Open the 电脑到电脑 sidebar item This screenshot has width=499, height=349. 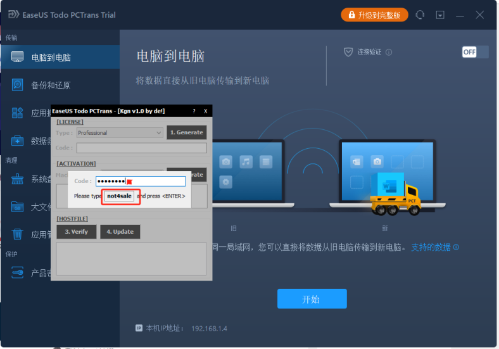[x=60, y=57]
